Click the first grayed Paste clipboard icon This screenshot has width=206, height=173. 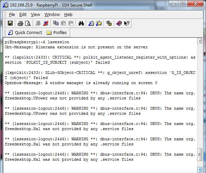point(63,23)
